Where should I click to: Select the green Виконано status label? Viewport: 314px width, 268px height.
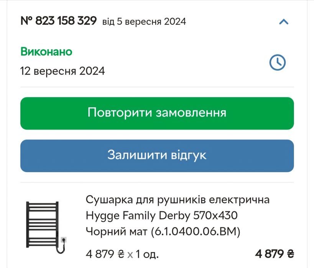[x=46, y=52]
